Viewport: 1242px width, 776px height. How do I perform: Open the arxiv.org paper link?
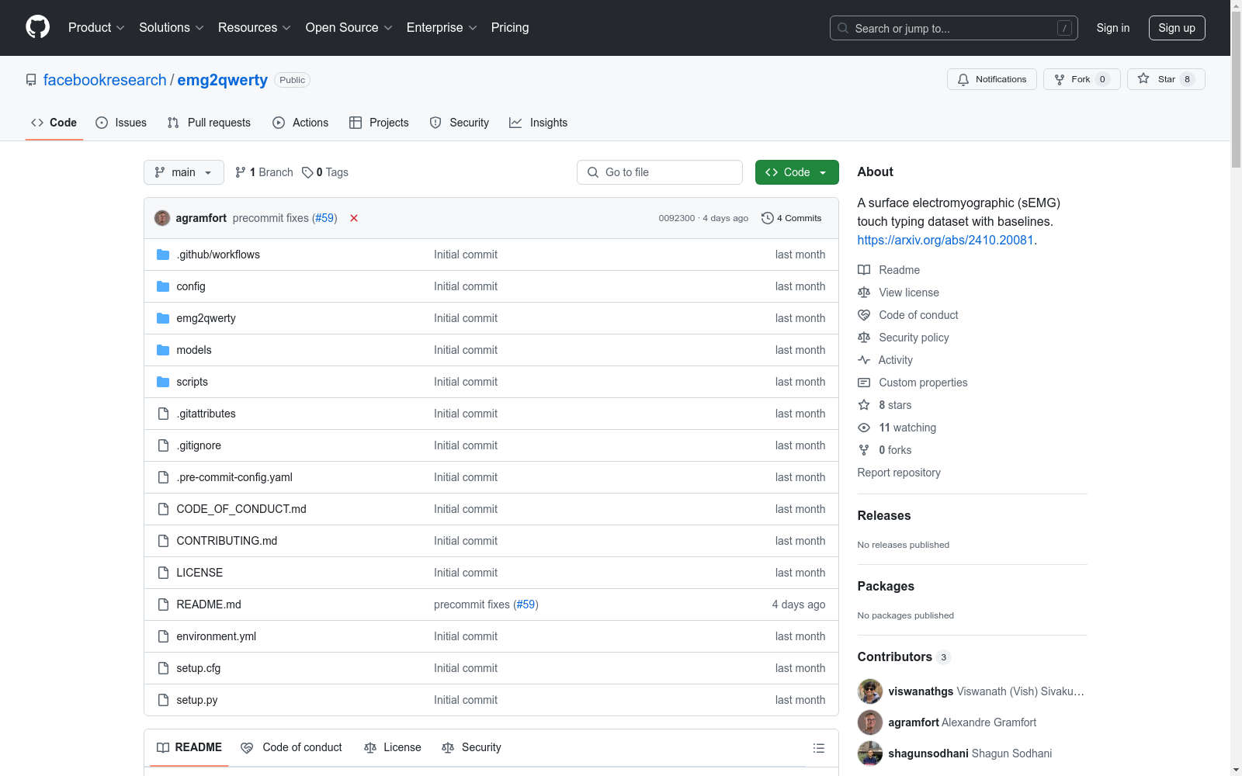click(x=945, y=240)
